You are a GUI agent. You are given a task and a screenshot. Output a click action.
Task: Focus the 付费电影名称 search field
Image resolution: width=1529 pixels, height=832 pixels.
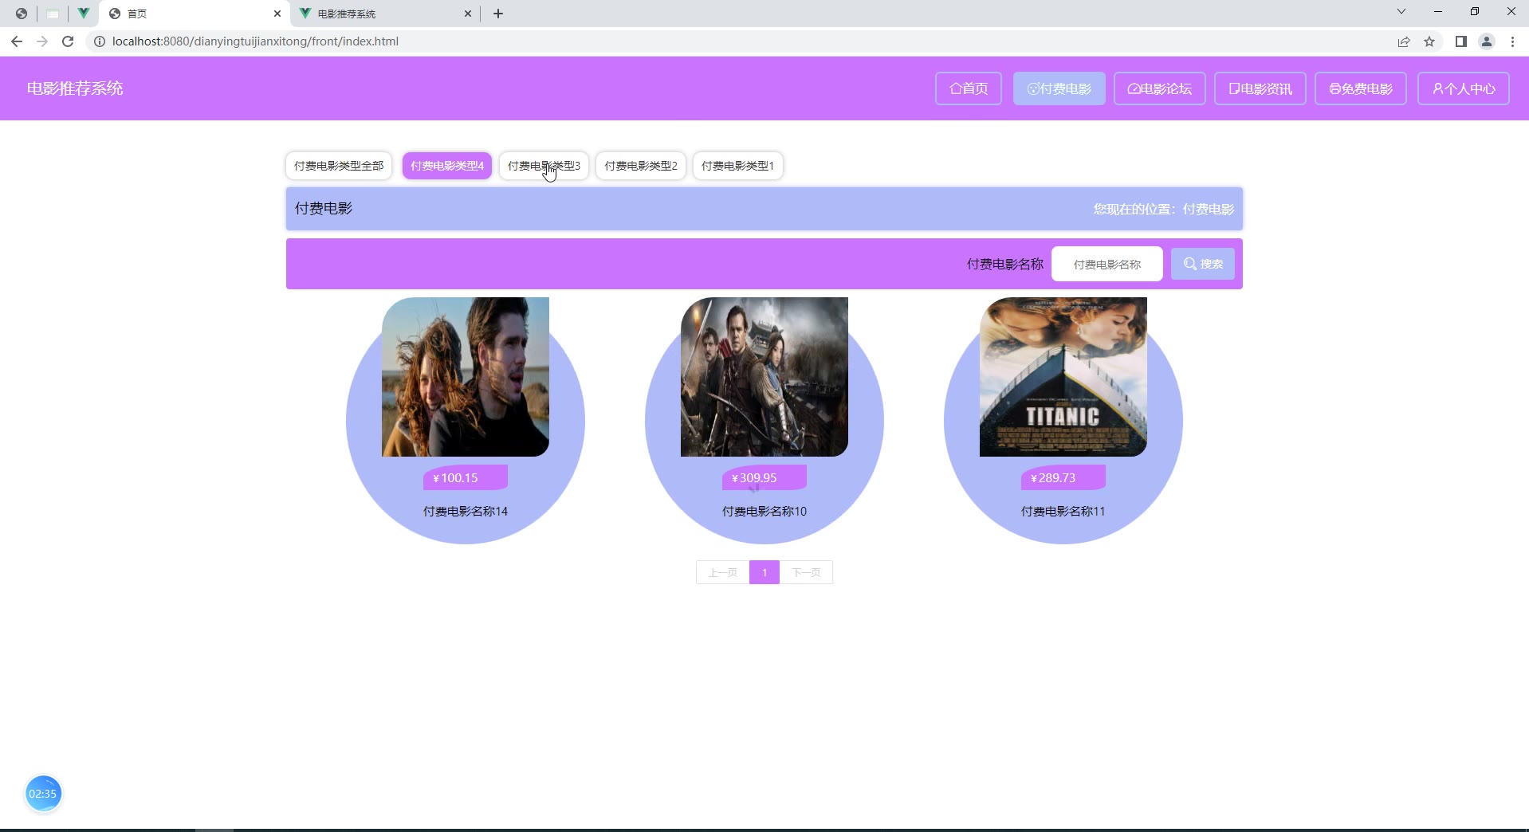(x=1107, y=264)
